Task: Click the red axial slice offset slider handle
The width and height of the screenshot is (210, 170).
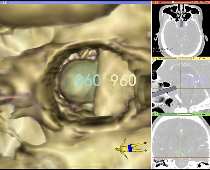Action: [x=173, y=2]
